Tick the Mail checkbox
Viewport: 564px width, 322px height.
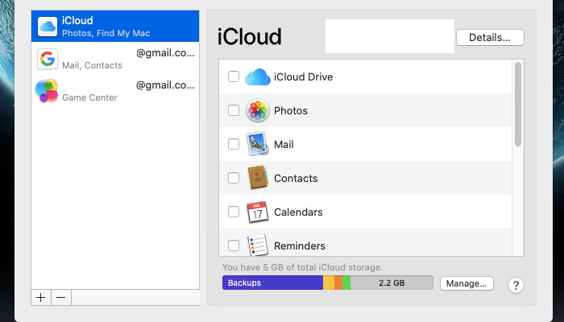234,144
